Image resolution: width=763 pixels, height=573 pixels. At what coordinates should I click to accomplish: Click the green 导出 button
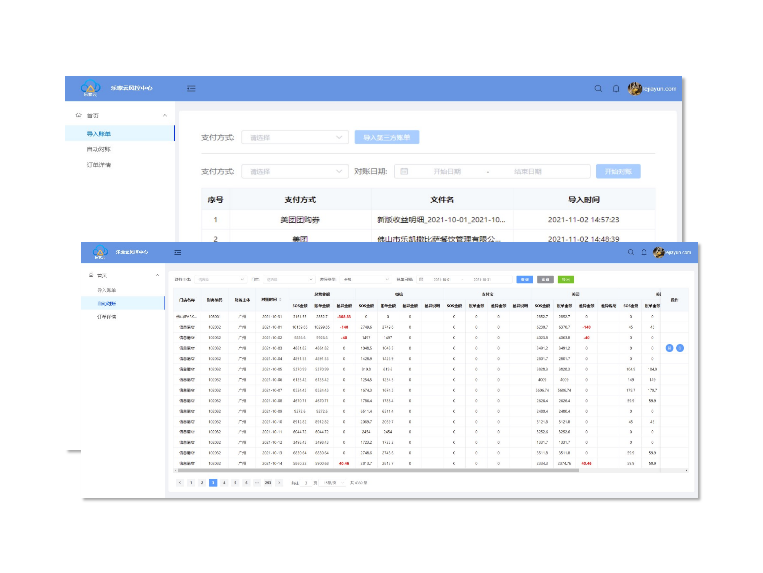pyautogui.click(x=566, y=280)
